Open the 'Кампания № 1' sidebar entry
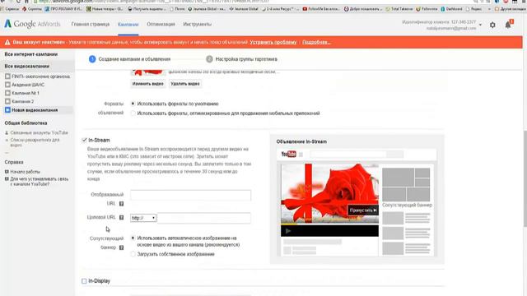Viewport: 527px width, 296px height. click(x=26, y=93)
